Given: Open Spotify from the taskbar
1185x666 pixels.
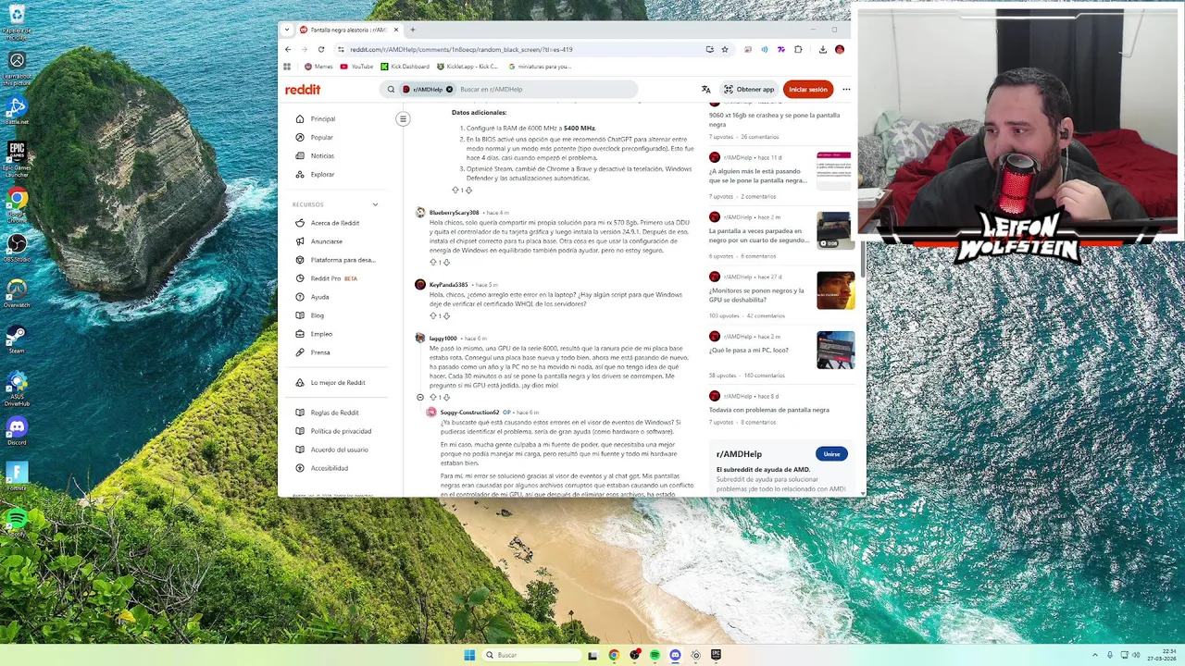Looking at the screenshot, I should pos(655,655).
